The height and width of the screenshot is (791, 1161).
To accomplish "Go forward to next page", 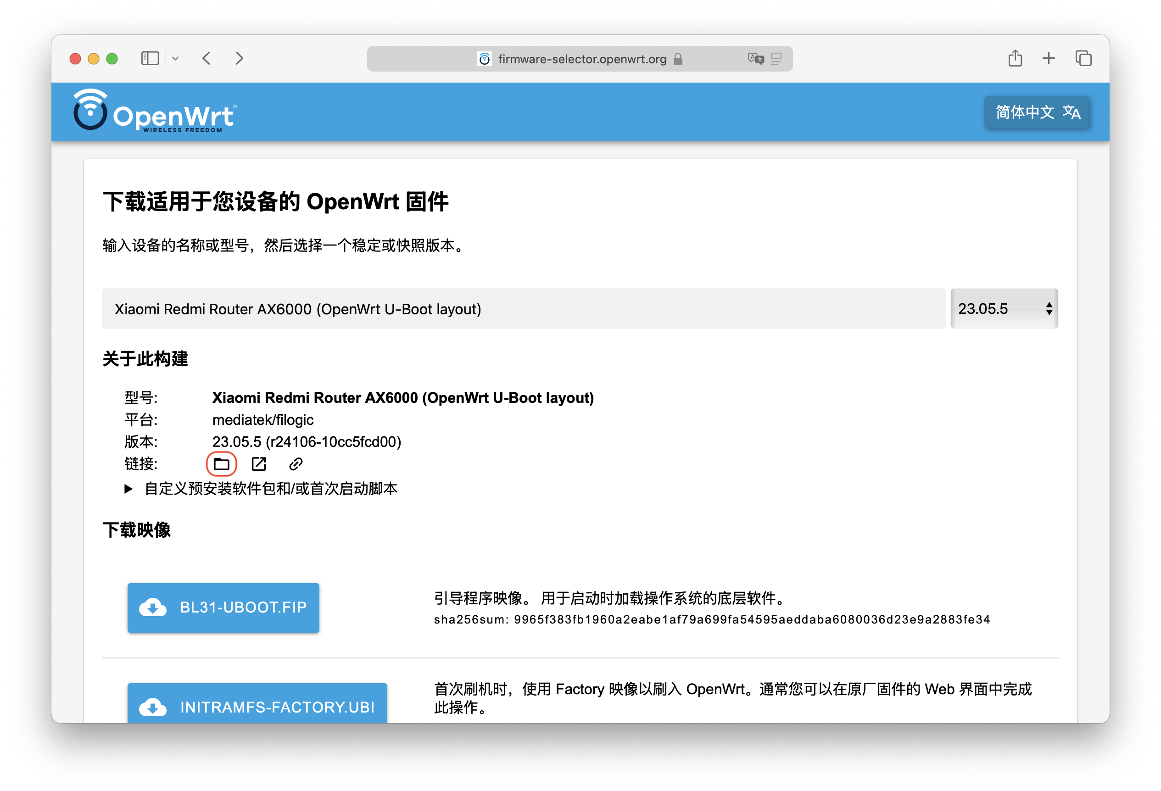I will click(x=239, y=58).
